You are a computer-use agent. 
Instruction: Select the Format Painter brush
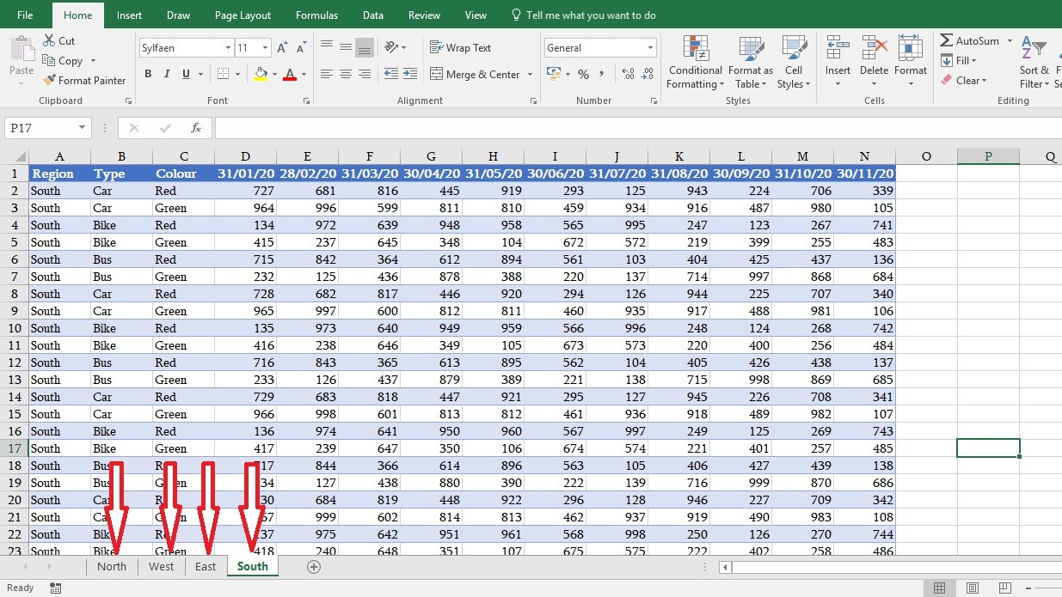click(x=48, y=81)
